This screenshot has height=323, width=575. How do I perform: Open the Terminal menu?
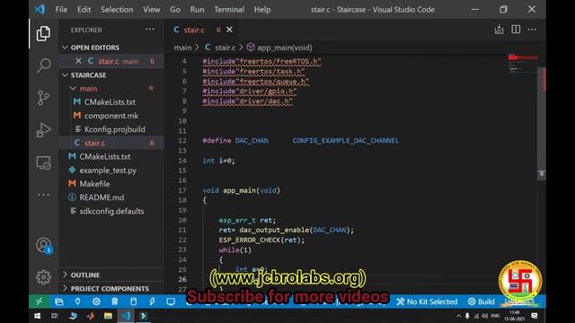(229, 10)
